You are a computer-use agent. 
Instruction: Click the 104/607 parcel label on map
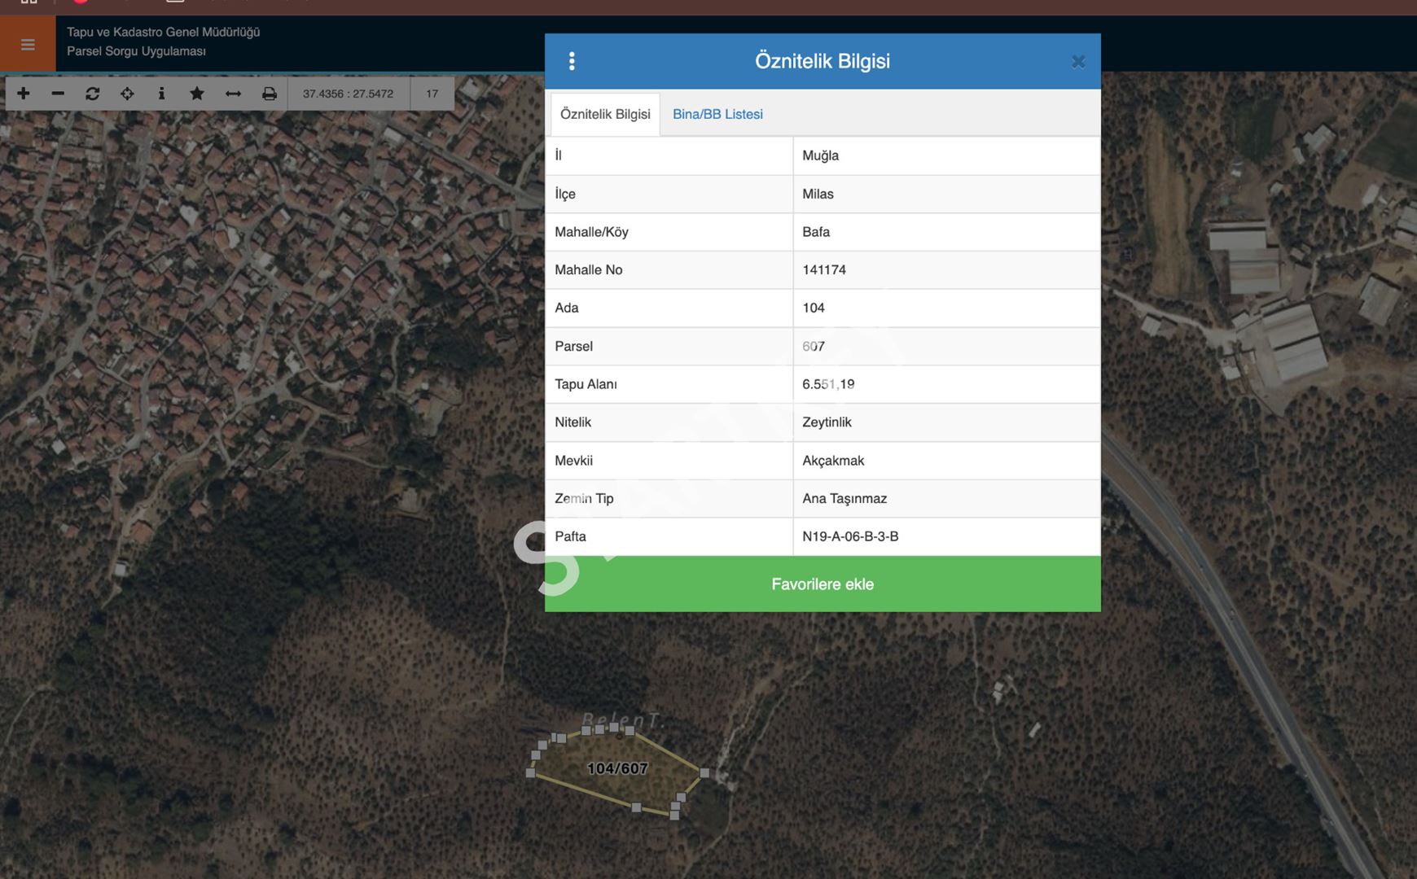(x=617, y=768)
